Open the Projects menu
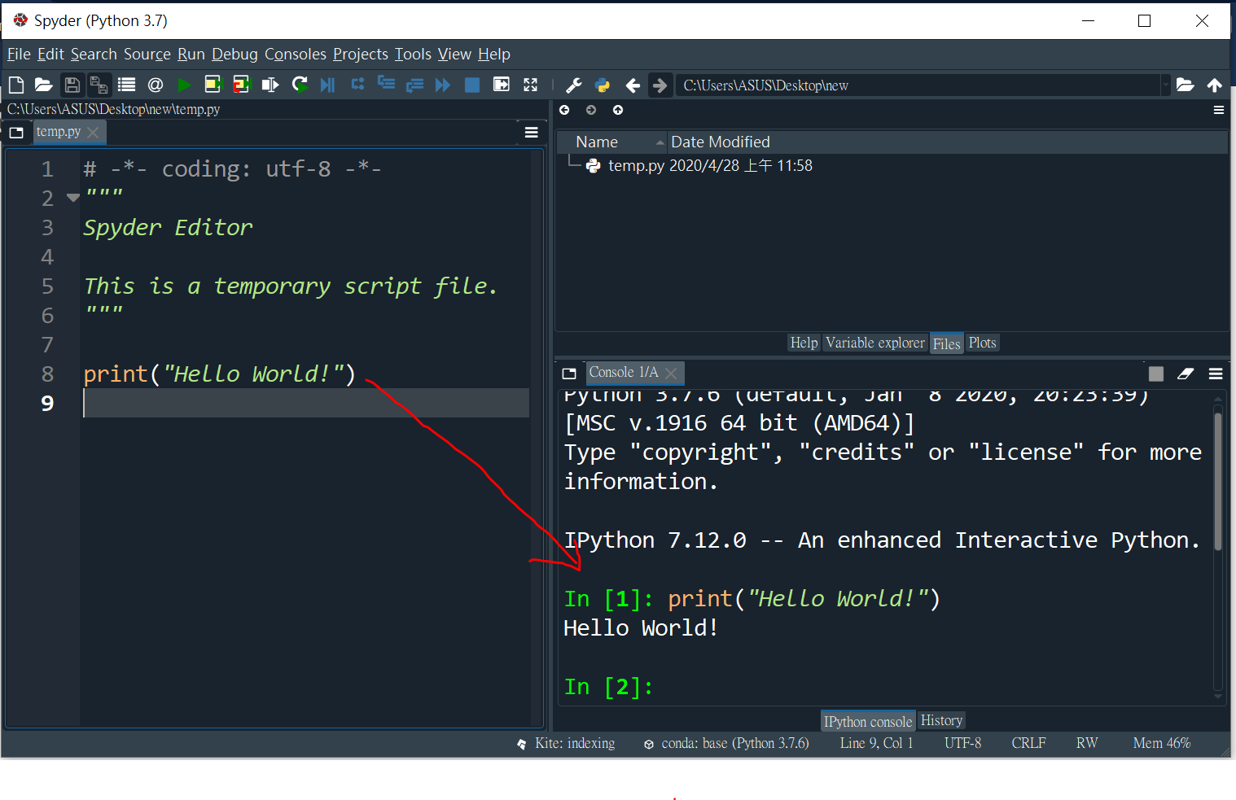The width and height of the screenshot is (1236, 800). pos(361,54)
